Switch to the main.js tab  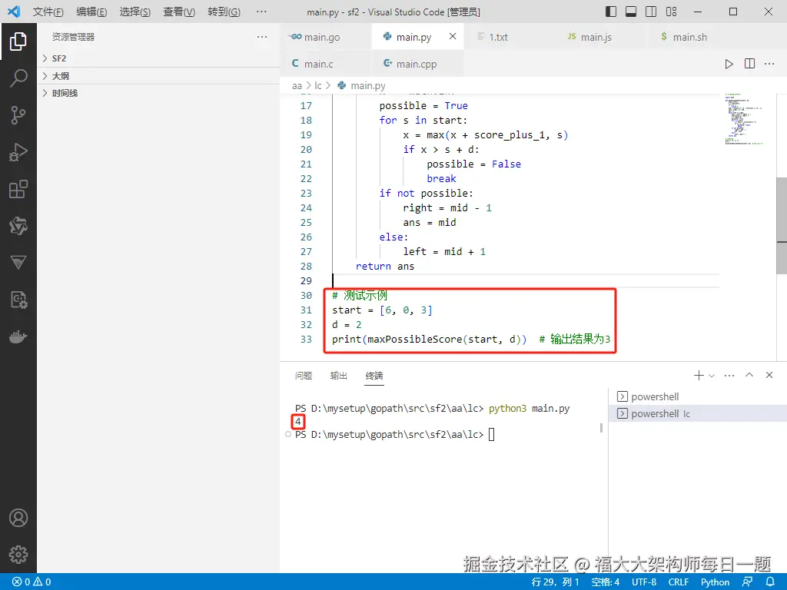pos(601,37)
